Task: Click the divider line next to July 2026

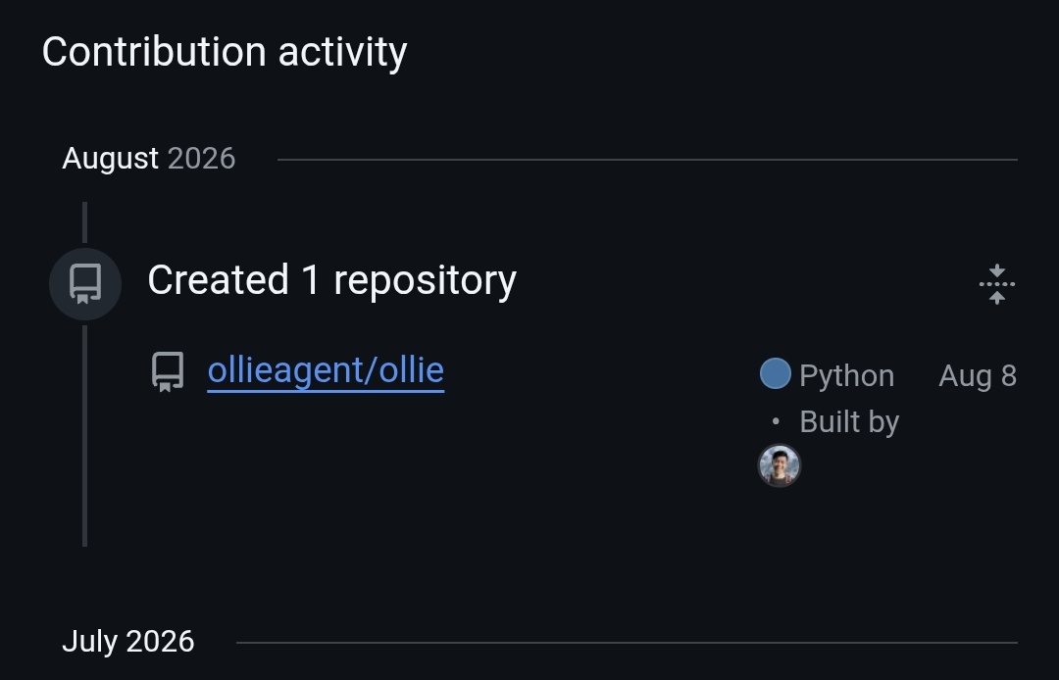Action: [x=627, y=643]
